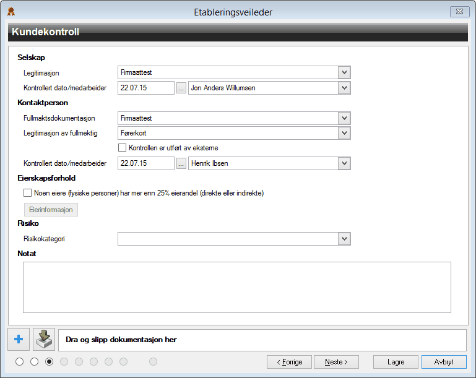Click the blue plus add documentation icon

19,339
